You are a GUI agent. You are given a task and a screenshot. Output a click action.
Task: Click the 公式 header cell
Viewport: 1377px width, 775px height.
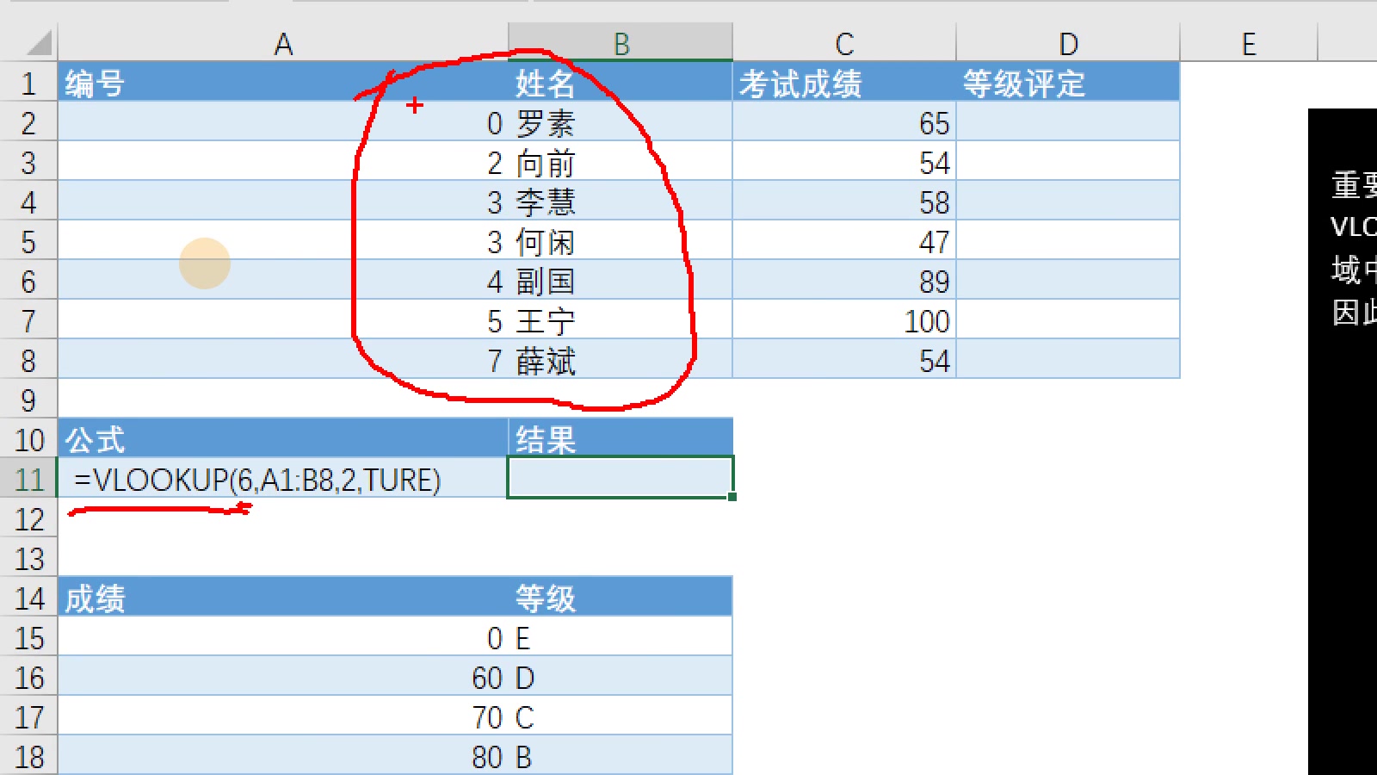click(x=283, y=439)
